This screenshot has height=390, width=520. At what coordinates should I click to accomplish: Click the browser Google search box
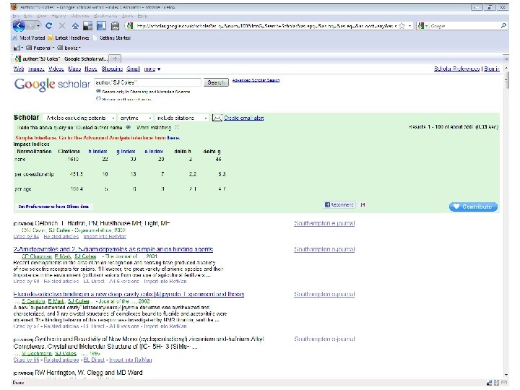click(x=464, y=25)
